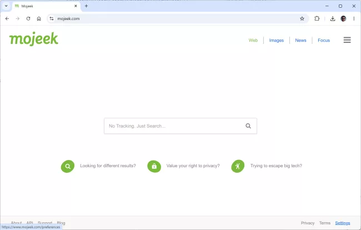Open the tab search dropdown arrow

click(x=6, y=6)
